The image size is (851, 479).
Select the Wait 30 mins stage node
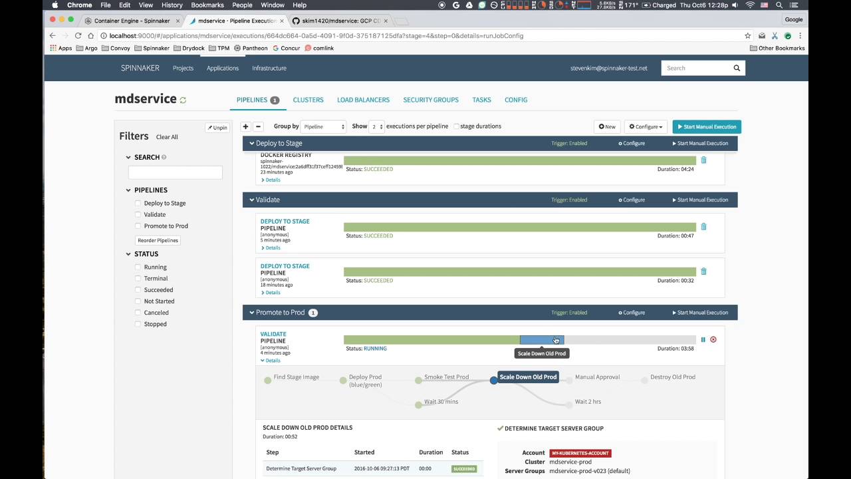[x=418, y=404]
